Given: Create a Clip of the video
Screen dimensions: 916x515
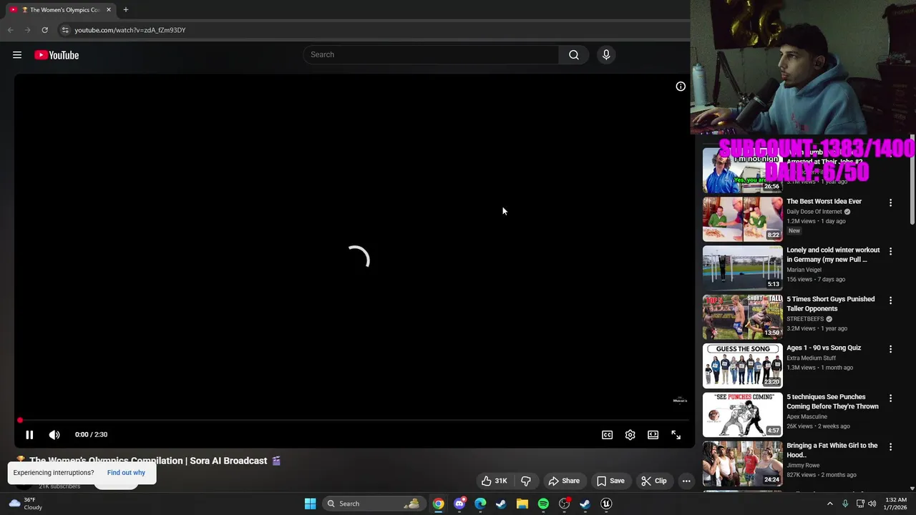Looking at the screenshot, I should [x=653, y=481].
